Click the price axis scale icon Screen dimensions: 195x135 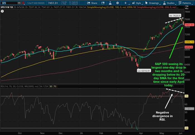pos(187,7)
